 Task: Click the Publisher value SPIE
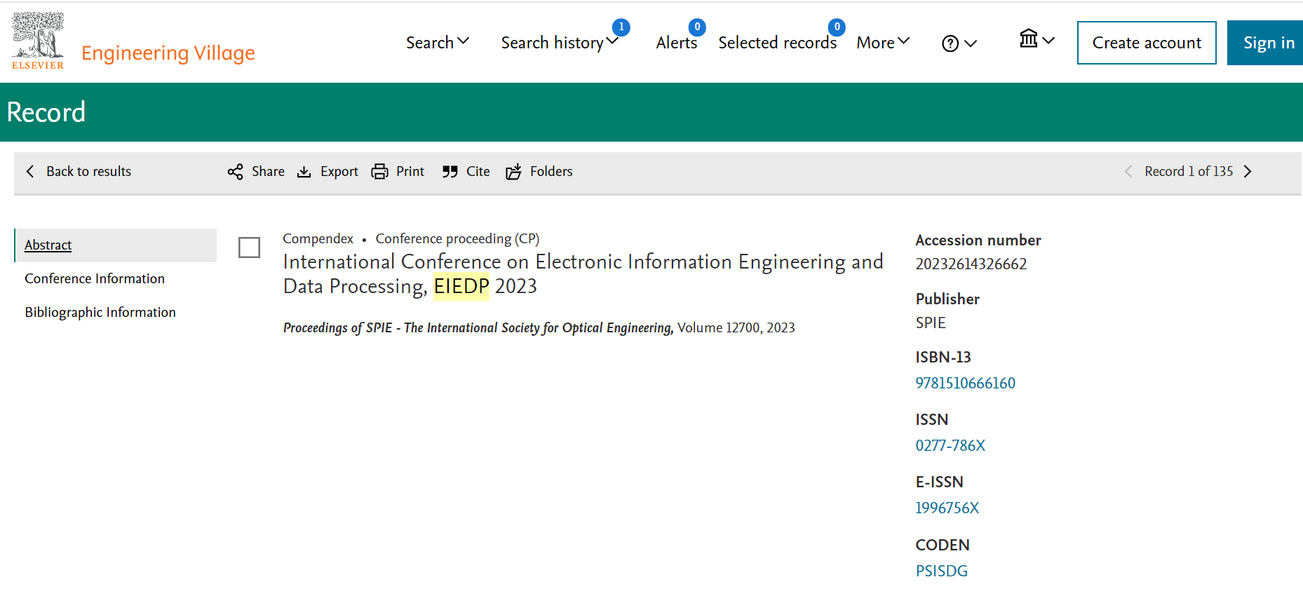[x=931, y=323]
